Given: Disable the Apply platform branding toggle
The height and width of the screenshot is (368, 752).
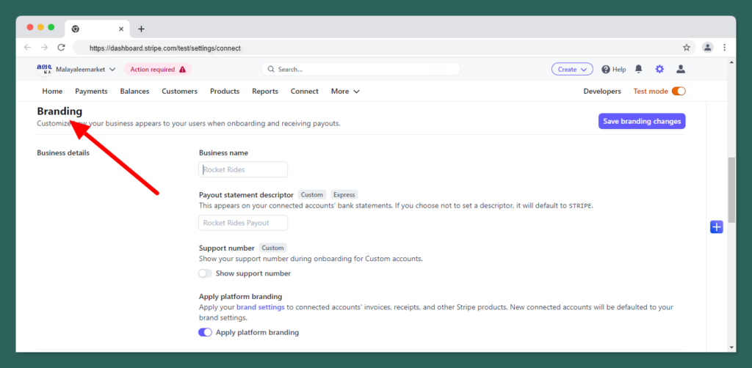Looking at the screenshot, I should click(205, 332).
